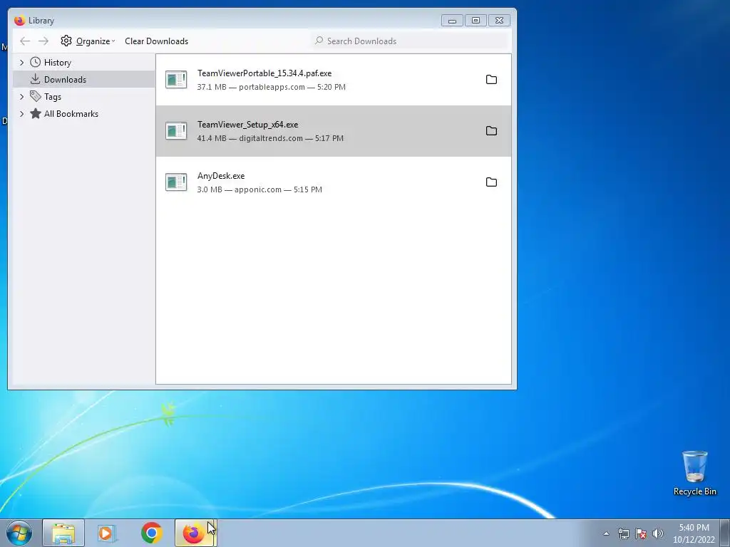Image resolution: width=730 pixels, height=547 pixels.
Task: Click the digitaltrends.com details line
Action: point(270,138)
